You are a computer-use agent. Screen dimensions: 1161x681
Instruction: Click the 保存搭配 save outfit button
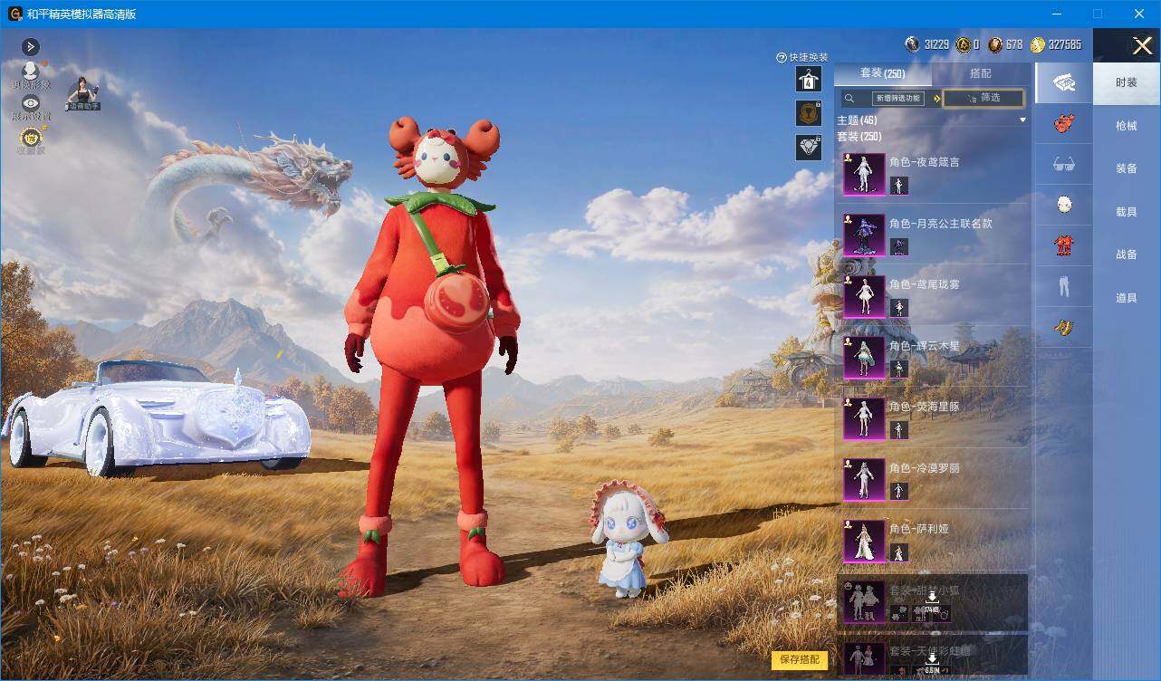[800, 659]
